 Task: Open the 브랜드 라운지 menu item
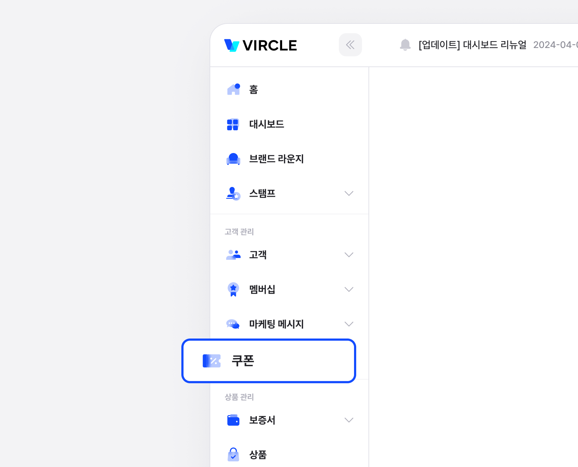(276, 159)
